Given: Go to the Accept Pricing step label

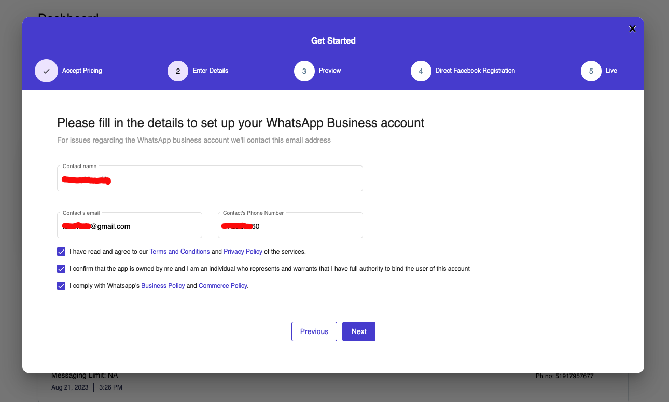Looking at the screenshot, I should tap(82, 71).
